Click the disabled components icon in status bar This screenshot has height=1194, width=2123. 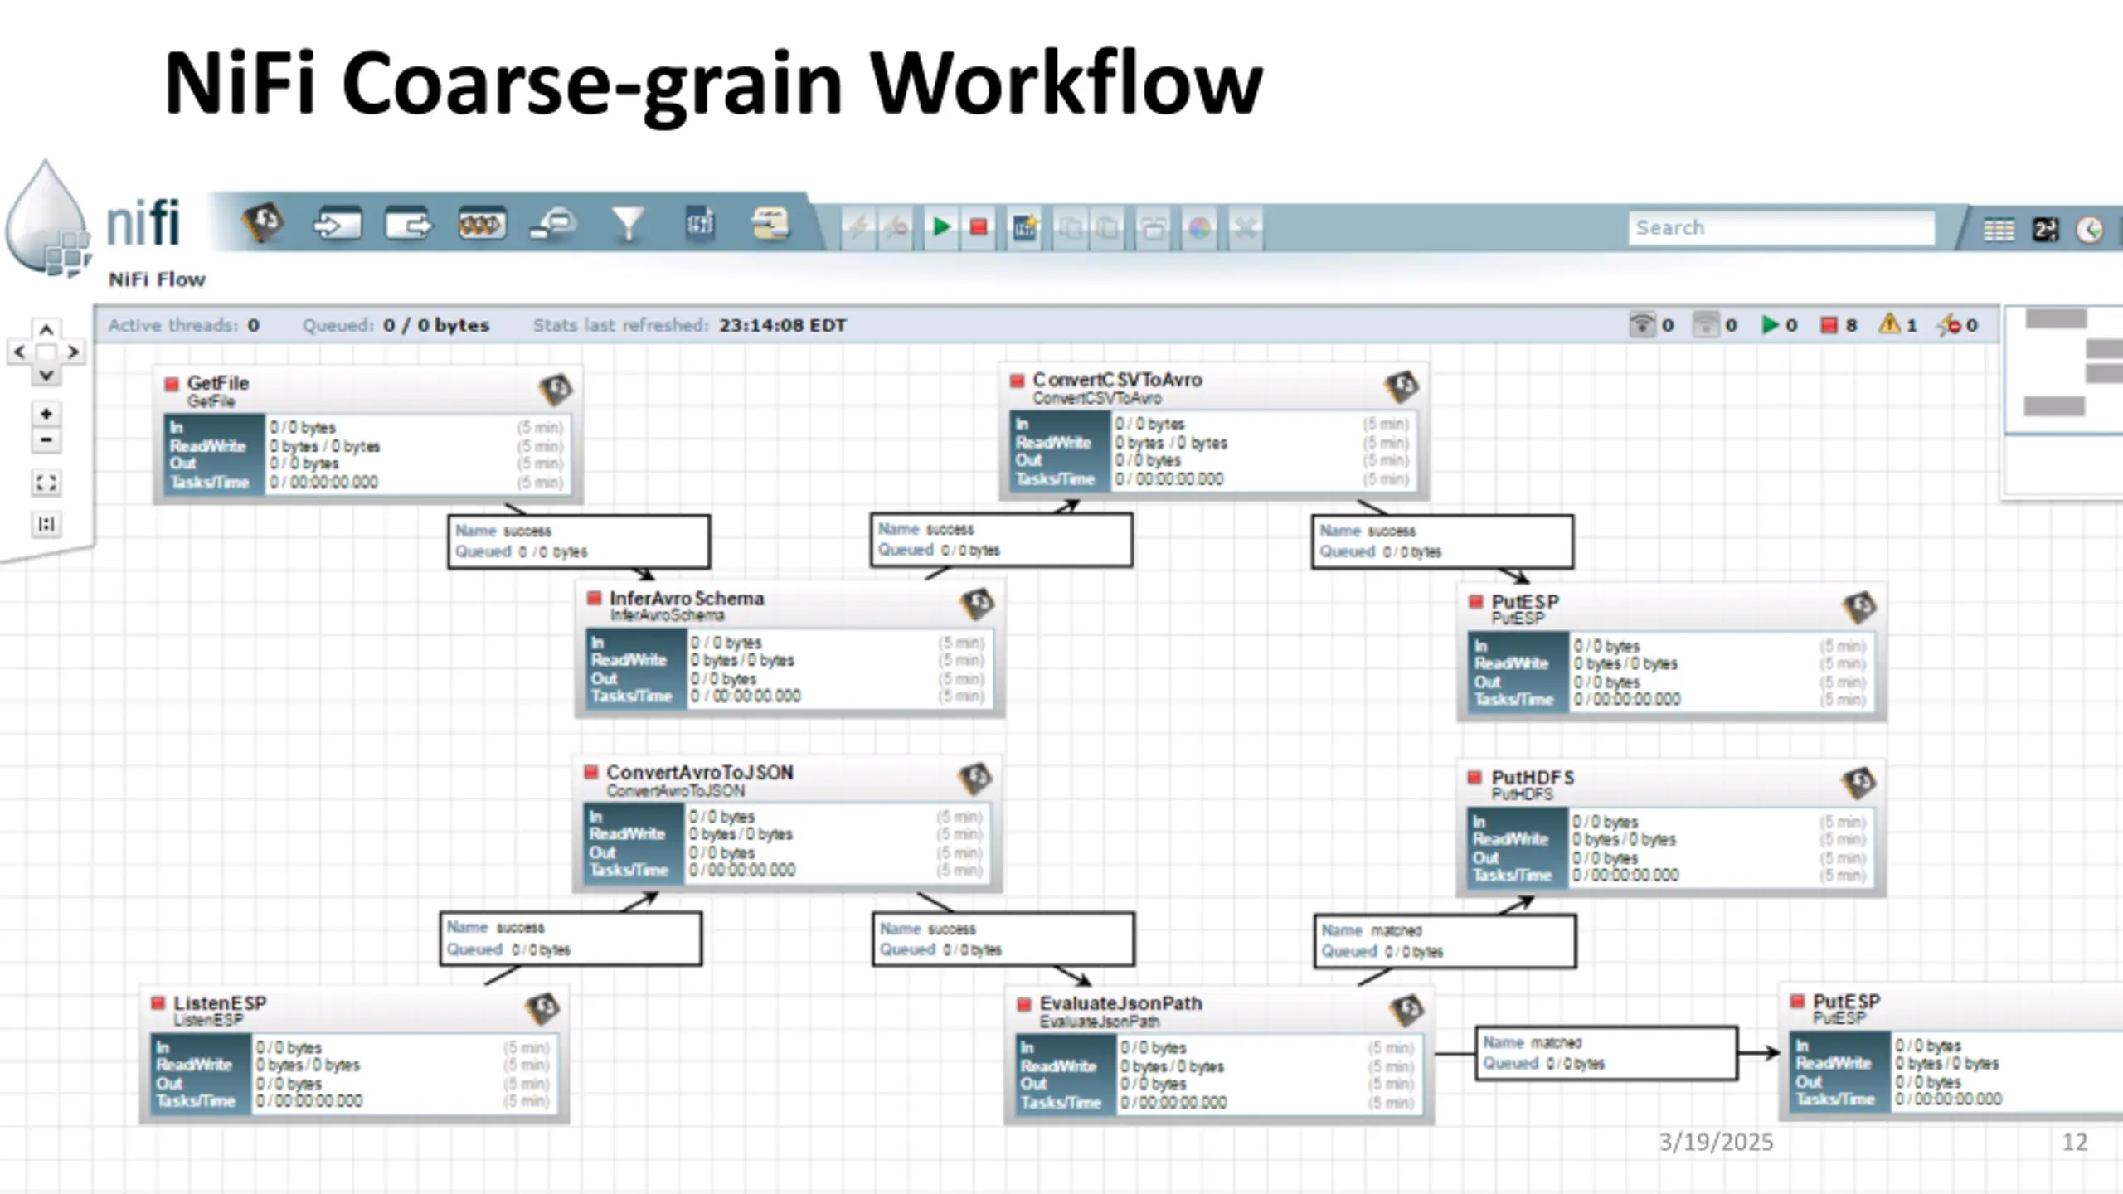click(1949, 325)
